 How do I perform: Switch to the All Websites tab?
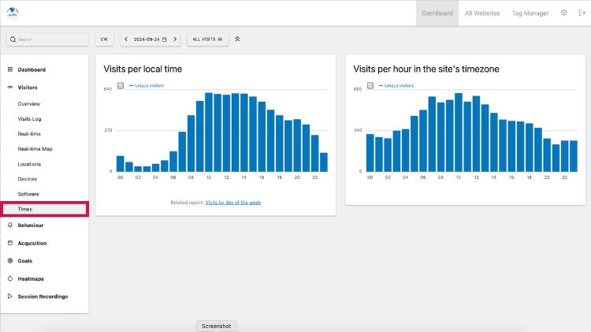481,13
